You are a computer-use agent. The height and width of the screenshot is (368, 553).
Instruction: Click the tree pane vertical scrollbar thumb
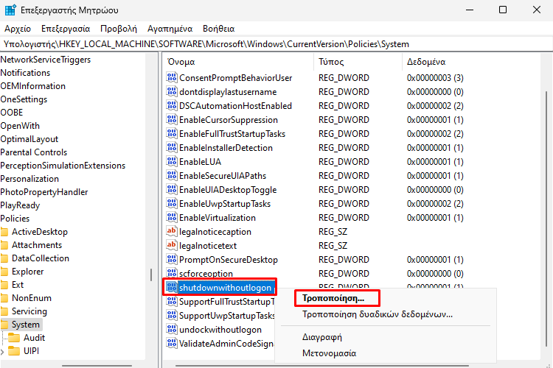tap(151, 275)
